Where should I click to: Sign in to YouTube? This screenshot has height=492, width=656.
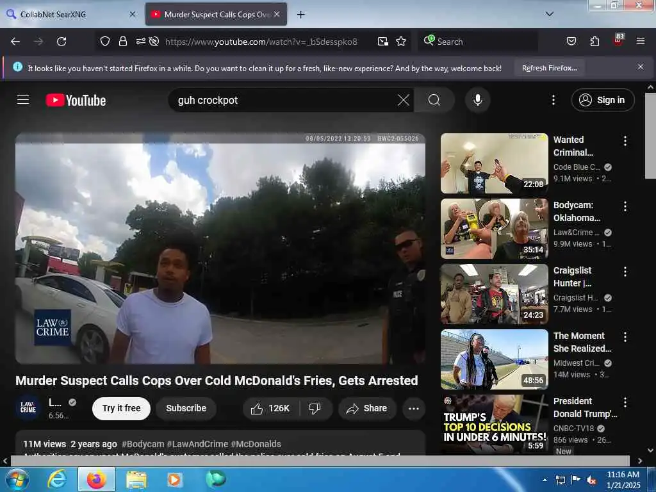click(x=602, y=100)
